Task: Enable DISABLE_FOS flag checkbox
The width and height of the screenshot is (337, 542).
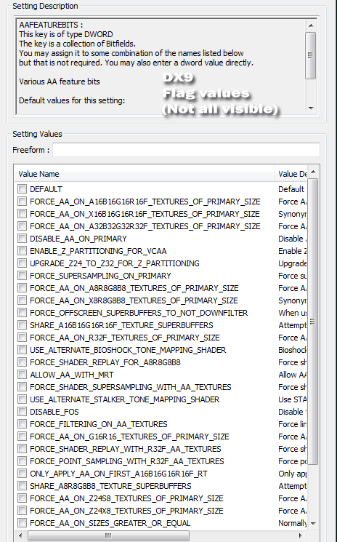Action: pos(22,411)
